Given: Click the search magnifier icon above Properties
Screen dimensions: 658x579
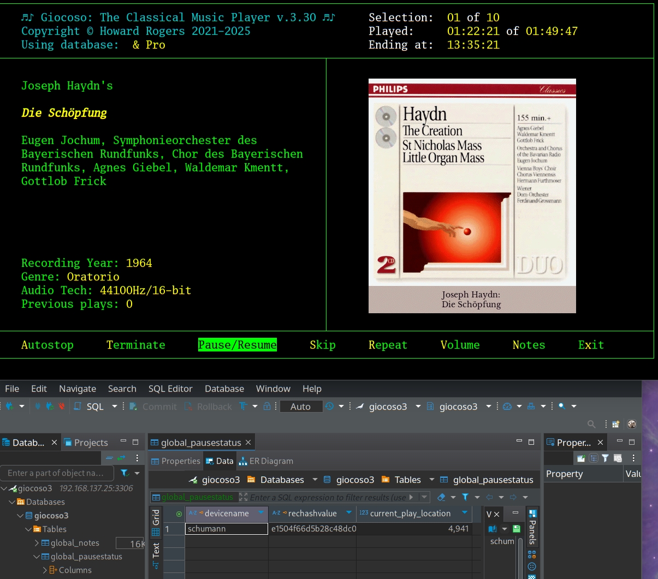Looking at the screenshot, I should tap(591, 424).
